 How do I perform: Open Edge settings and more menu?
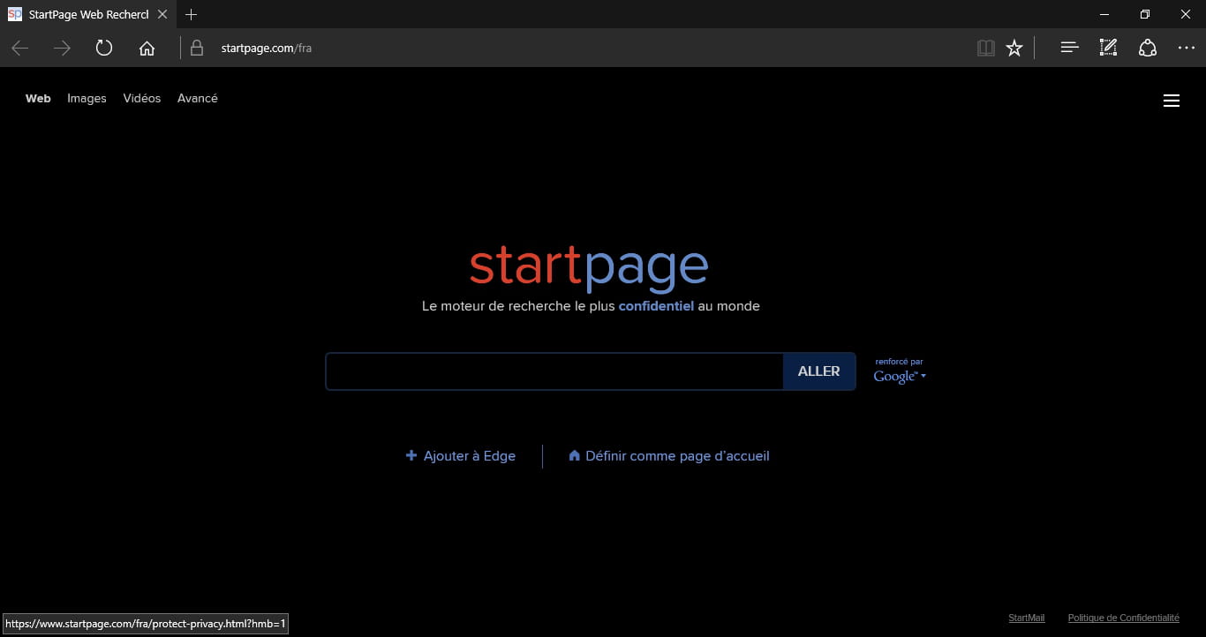pos(1187,49)
